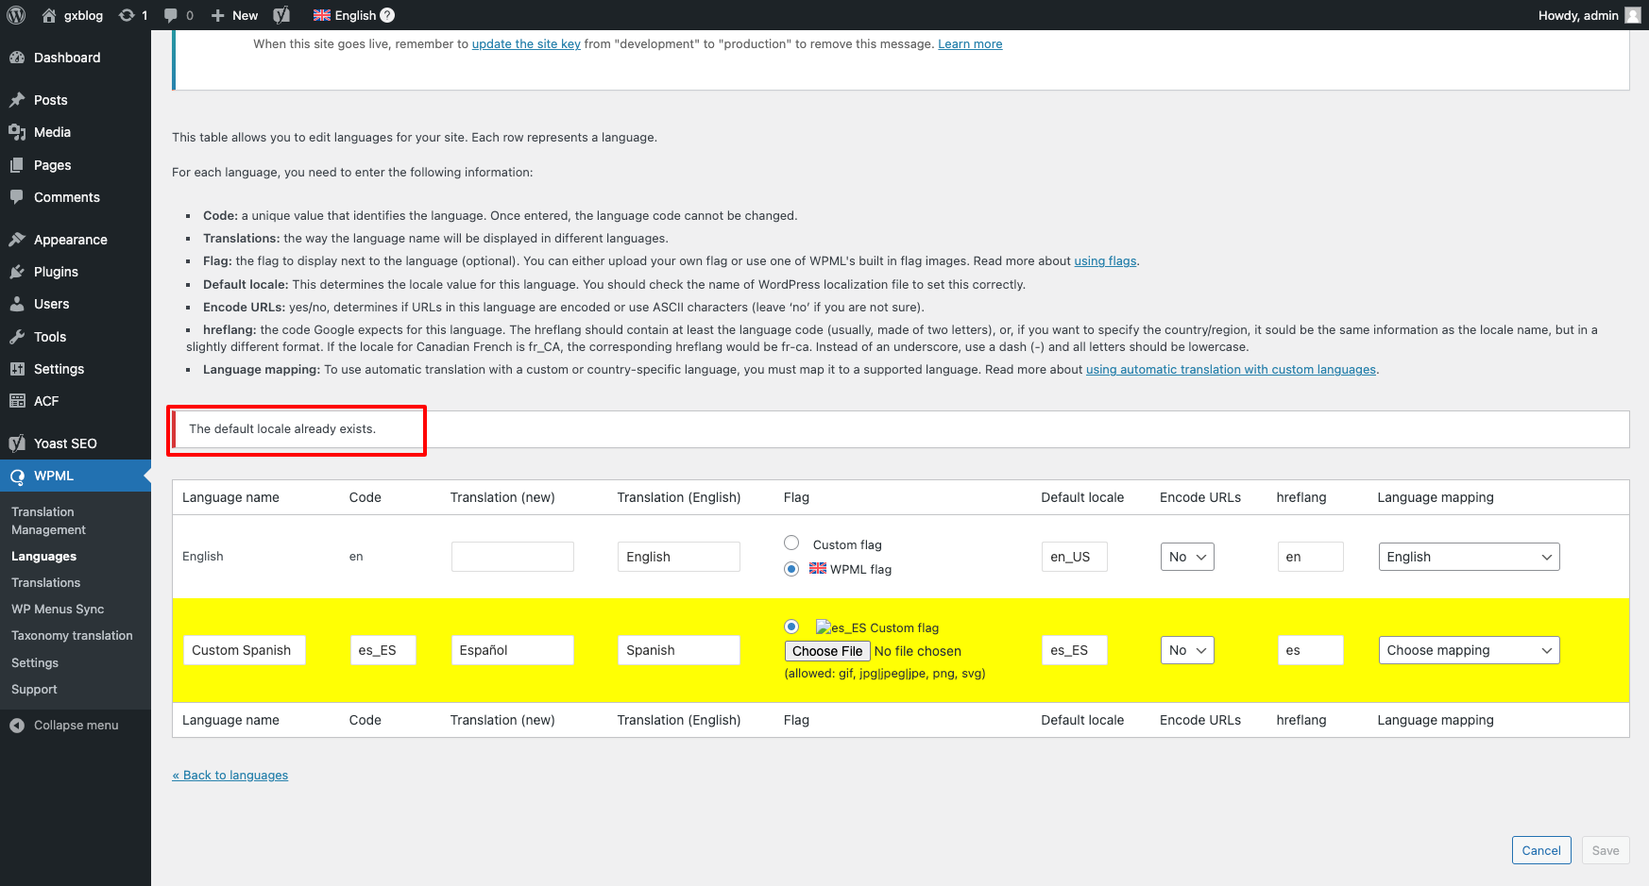Image resolution: width=1649 pixels, height=886 pixels.
Task: Open the Yoast icon in admin bar
Action: pyautogui.click(x=281, y=15)
